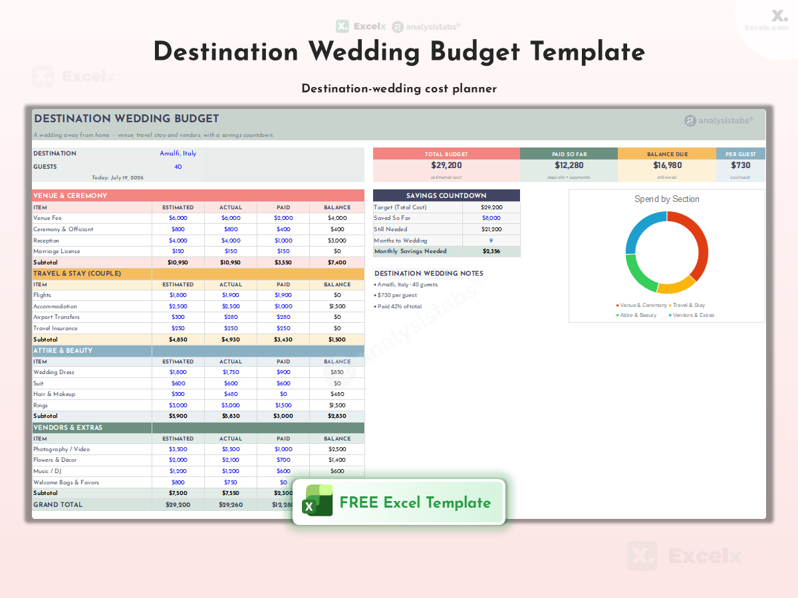Click the Total Budget $29,200 card

tap(446, 165)
